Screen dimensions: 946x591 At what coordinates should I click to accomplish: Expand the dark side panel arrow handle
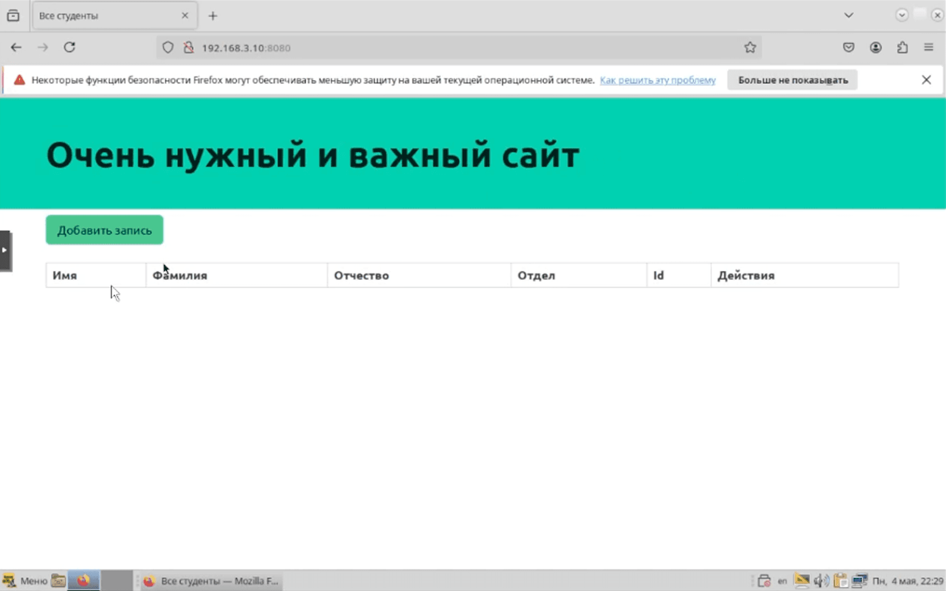[5, 250]
